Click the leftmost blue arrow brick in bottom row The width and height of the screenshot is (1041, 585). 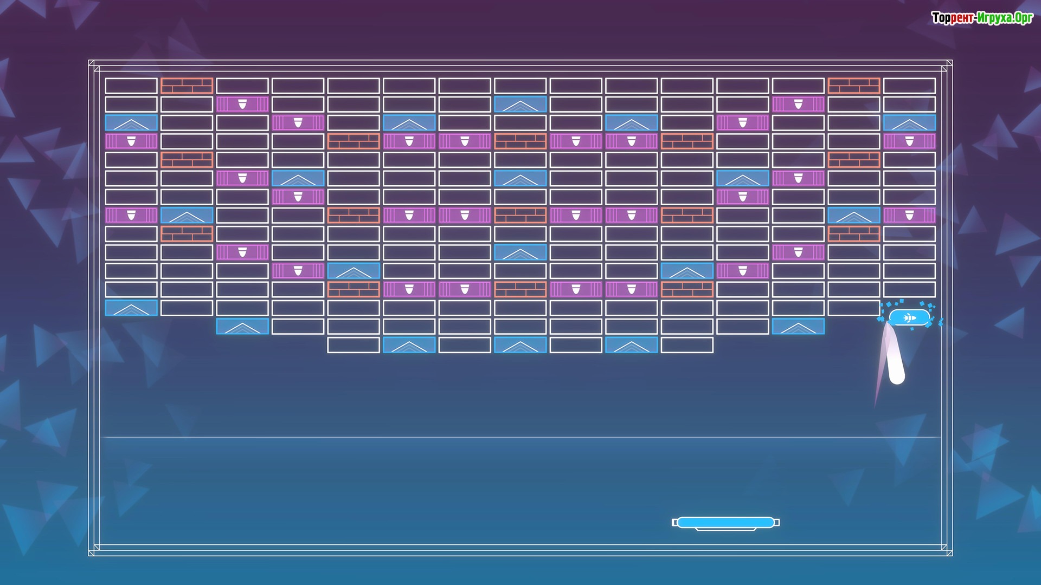point(409,345)
